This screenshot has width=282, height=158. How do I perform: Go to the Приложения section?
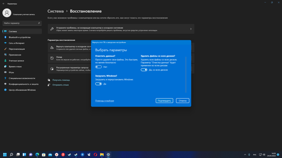22,55
